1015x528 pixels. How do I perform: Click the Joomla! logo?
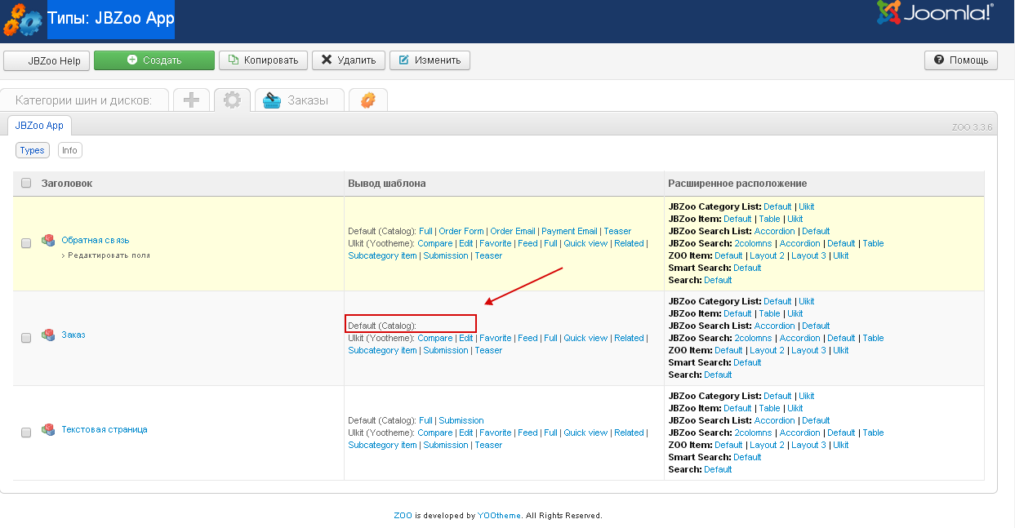[934, 13]
